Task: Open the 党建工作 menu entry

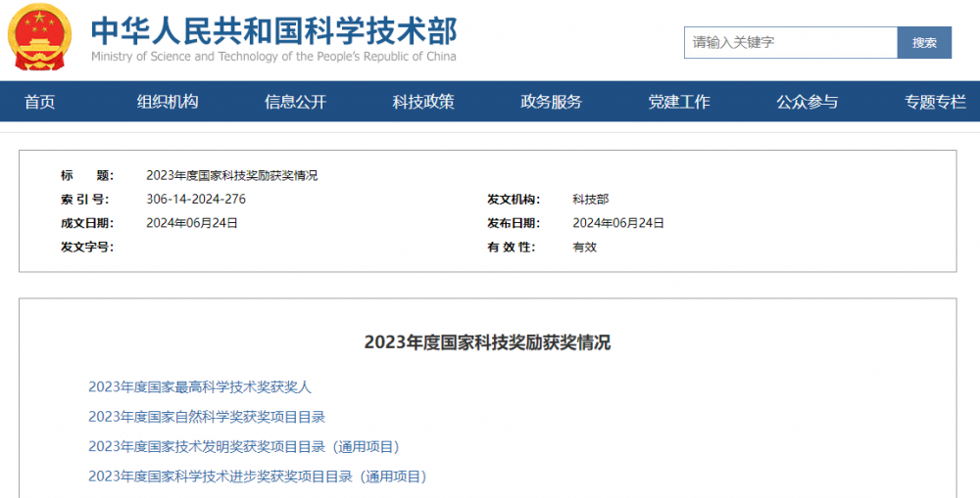Action: coord(679,102)
